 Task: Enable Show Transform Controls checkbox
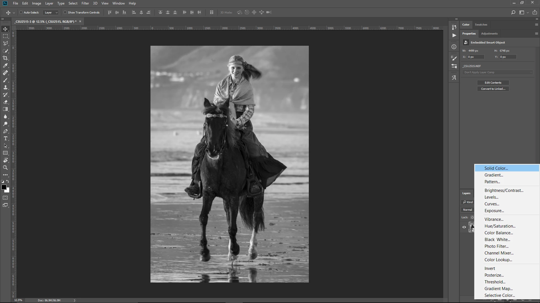[65, 12]
